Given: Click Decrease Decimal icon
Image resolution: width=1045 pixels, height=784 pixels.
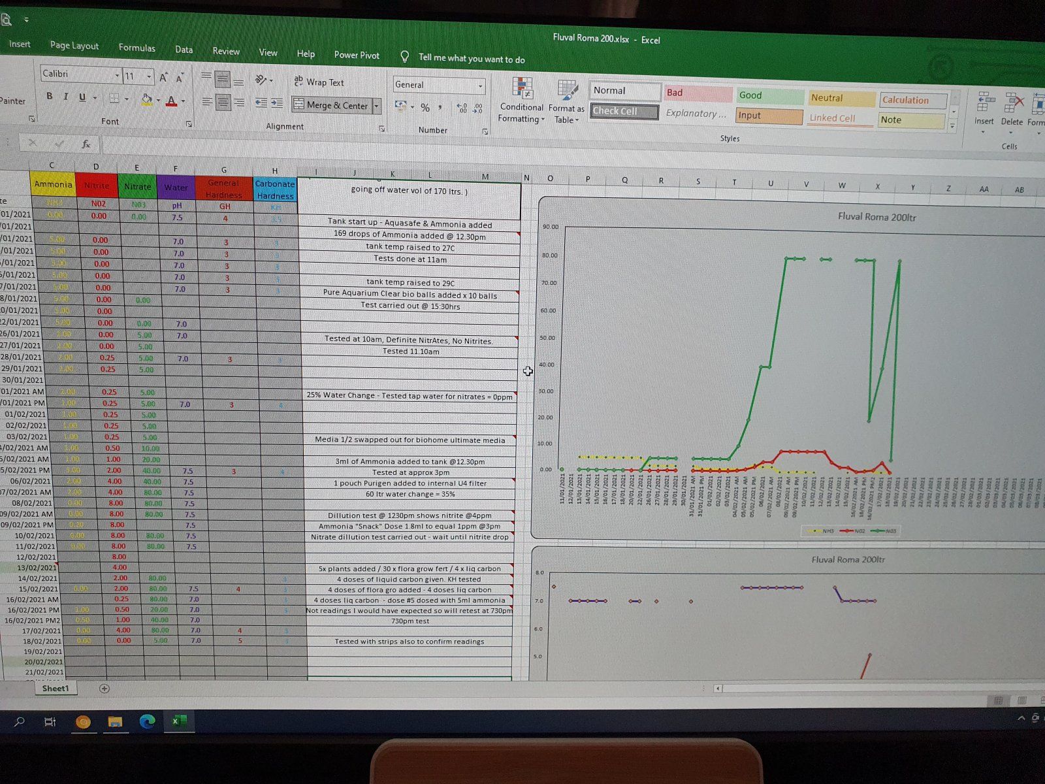Looking at the screenshot, I should (477, 109).
